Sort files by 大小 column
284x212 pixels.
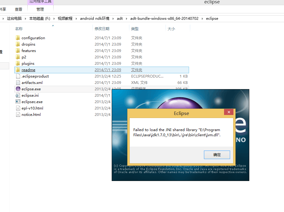pos(171,29)
